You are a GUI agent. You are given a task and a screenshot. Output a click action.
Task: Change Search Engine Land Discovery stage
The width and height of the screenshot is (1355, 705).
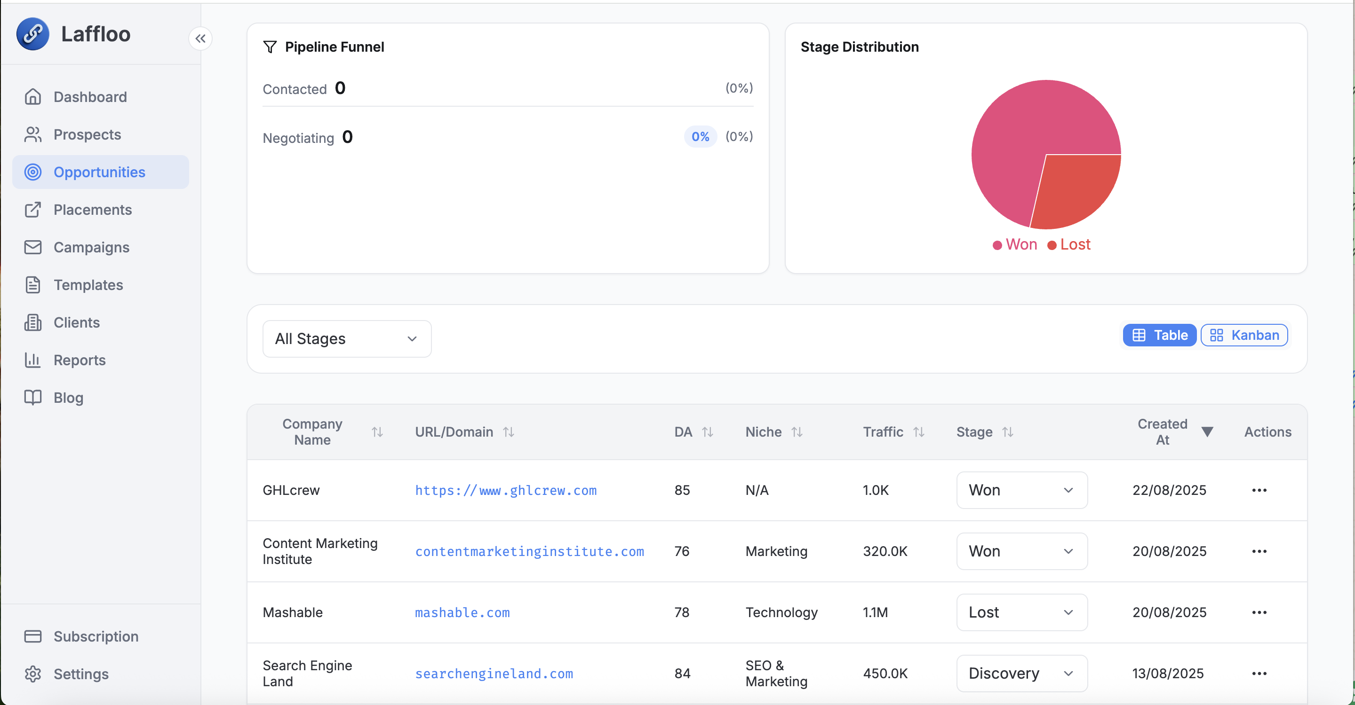tap(1021, 674)
